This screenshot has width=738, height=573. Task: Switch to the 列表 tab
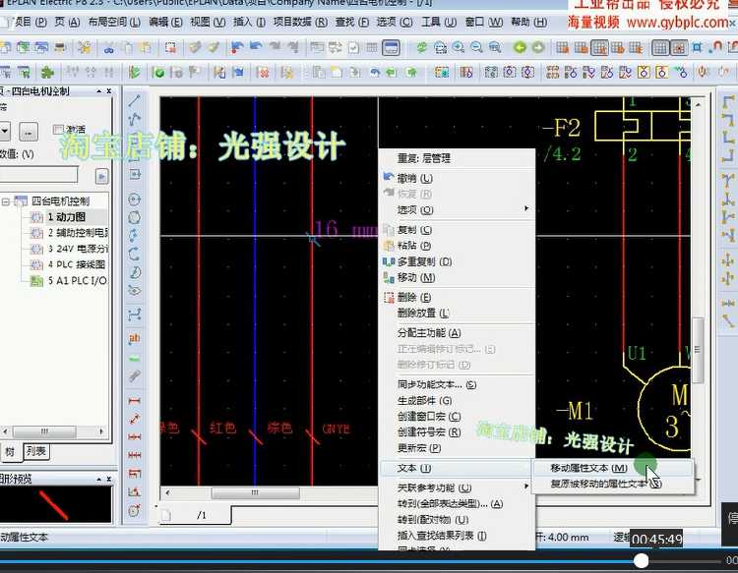[36, 452]
